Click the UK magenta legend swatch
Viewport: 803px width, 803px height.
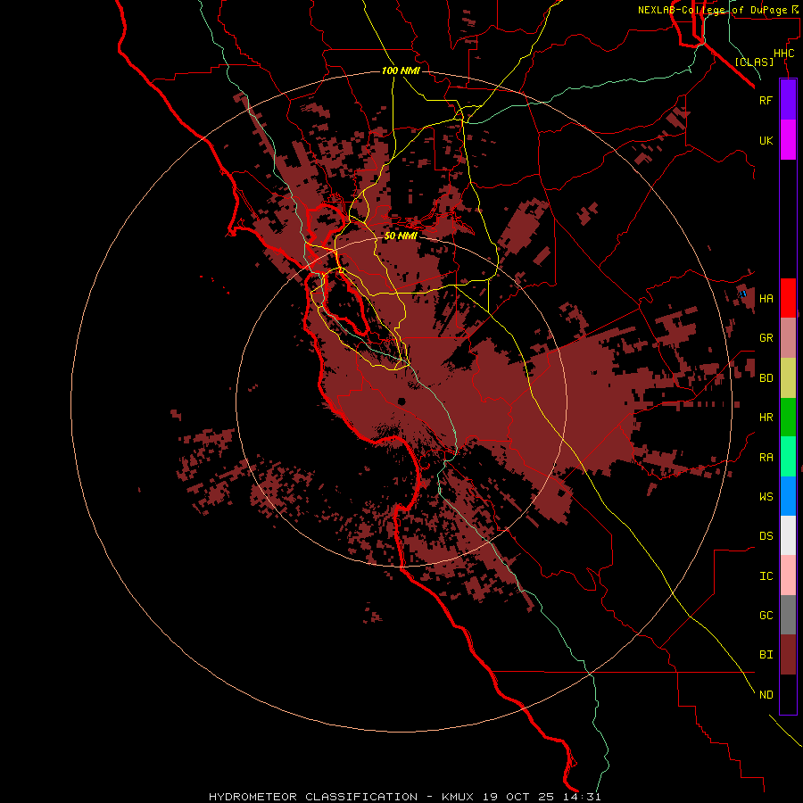click(788, 140)
